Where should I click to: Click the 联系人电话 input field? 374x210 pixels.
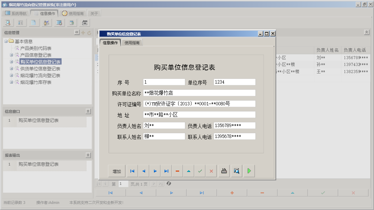point(234,137)
